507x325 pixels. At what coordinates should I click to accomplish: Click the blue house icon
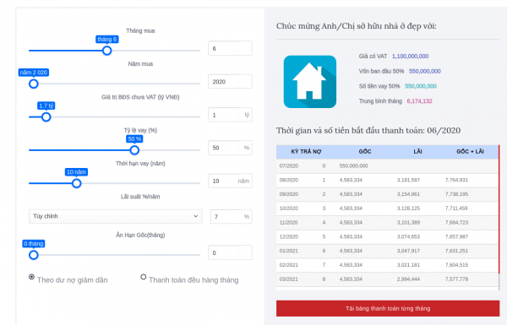click(310, 82)
